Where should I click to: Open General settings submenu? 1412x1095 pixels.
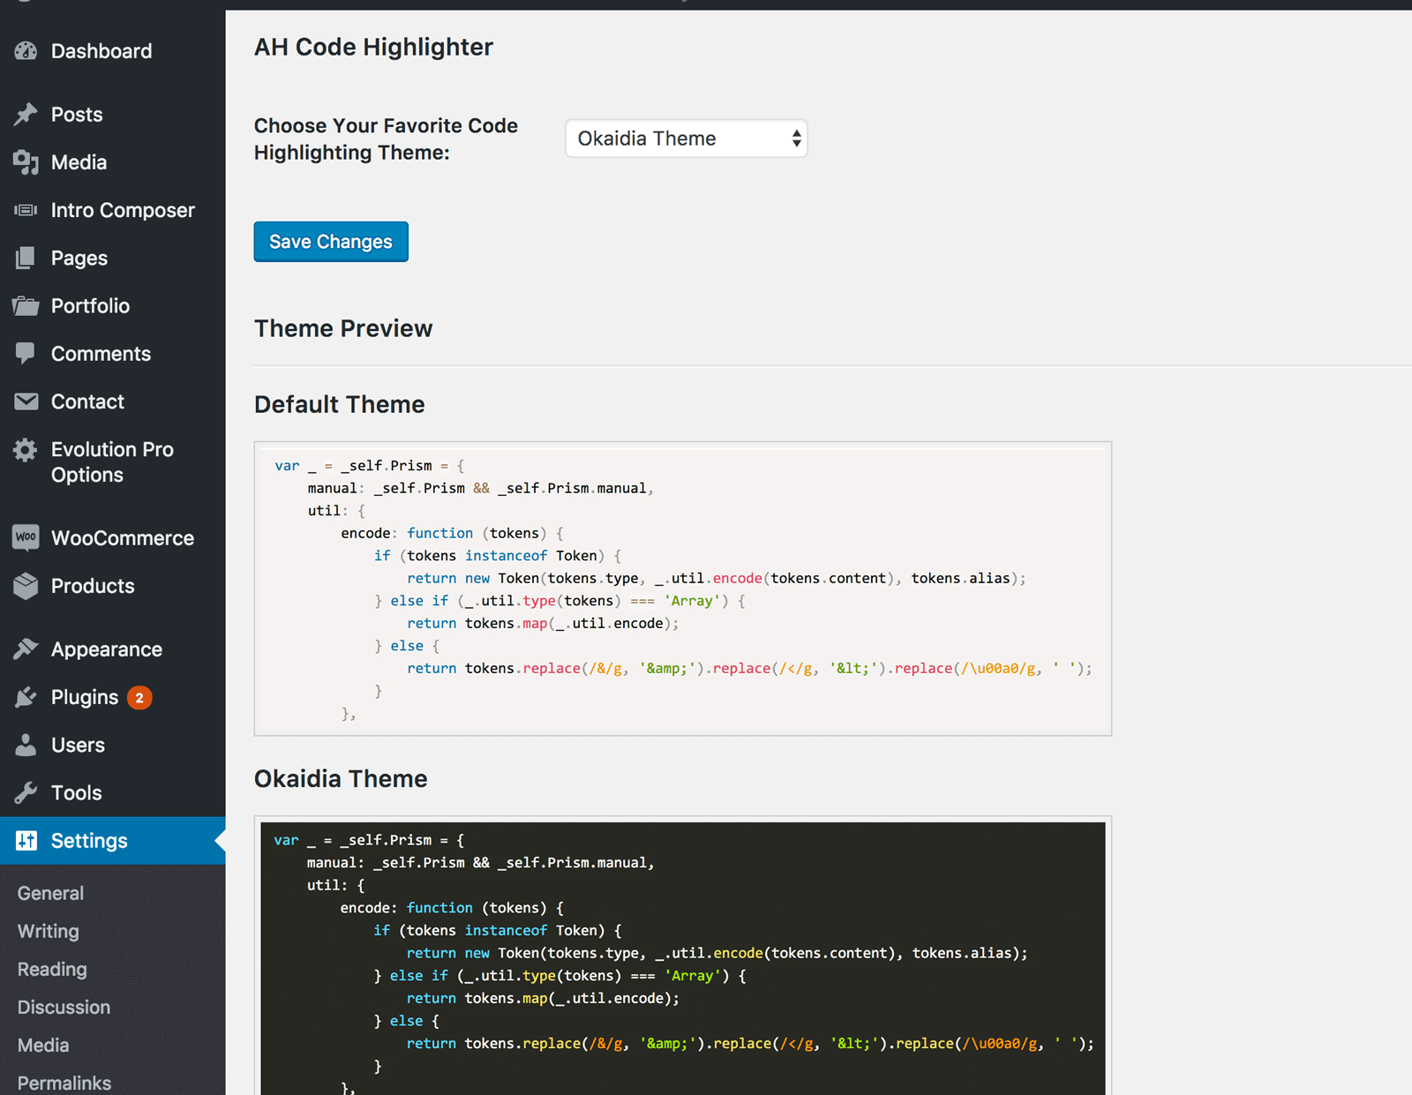(50, 893)
